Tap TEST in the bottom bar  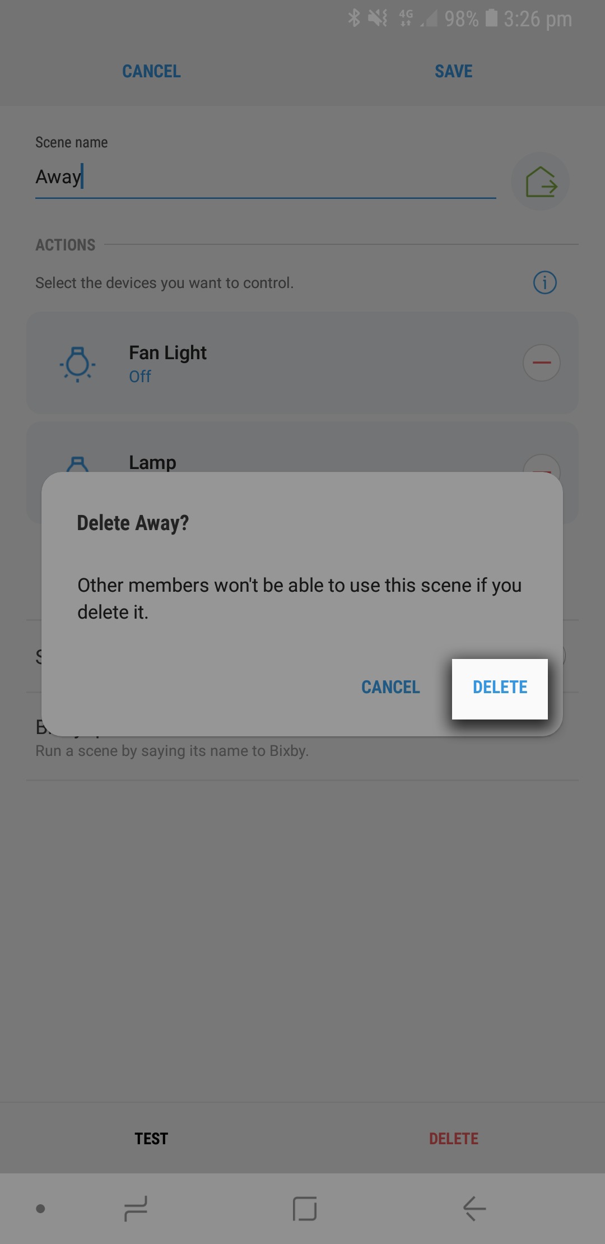coord(151,1139)
